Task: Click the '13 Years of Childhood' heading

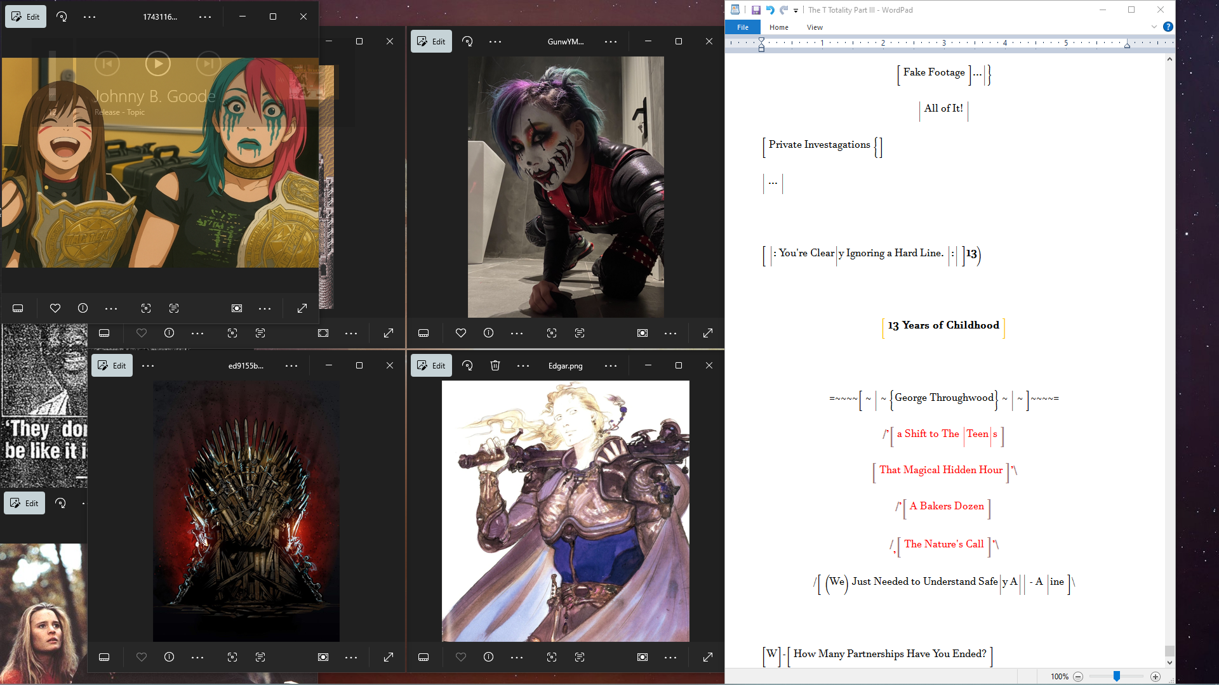Action: (x=943, y=325)
